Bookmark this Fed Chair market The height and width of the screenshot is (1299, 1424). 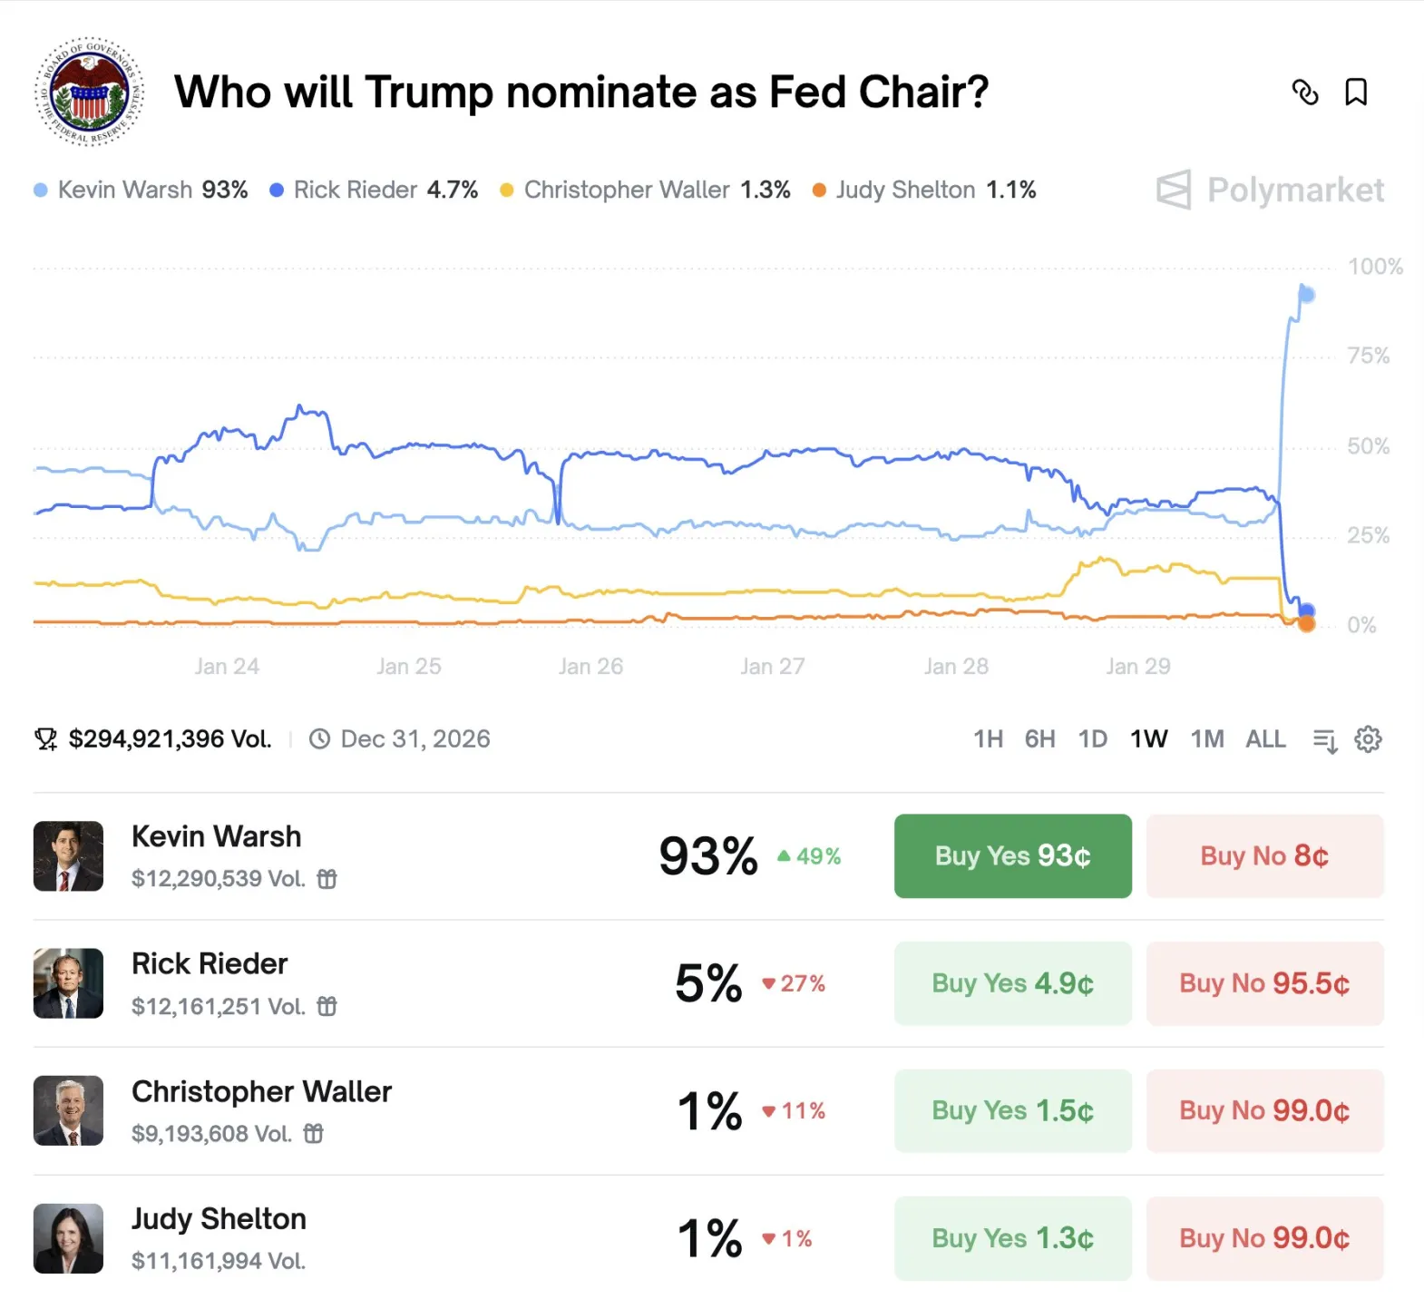(1357, 92)
